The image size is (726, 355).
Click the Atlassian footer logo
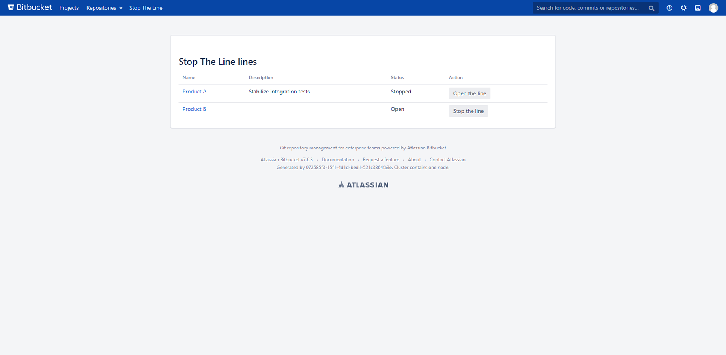(x=363, y=185)
